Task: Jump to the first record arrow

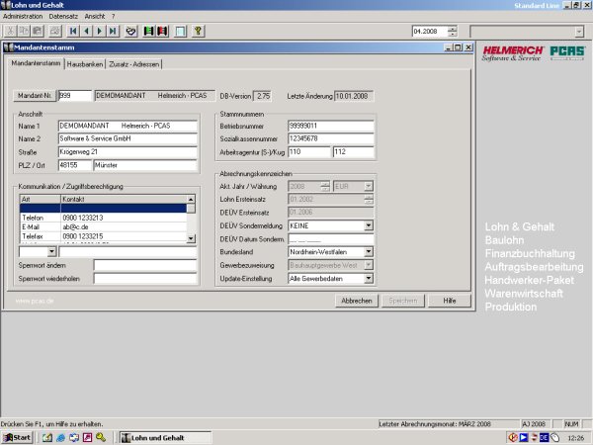Action: 73,31
